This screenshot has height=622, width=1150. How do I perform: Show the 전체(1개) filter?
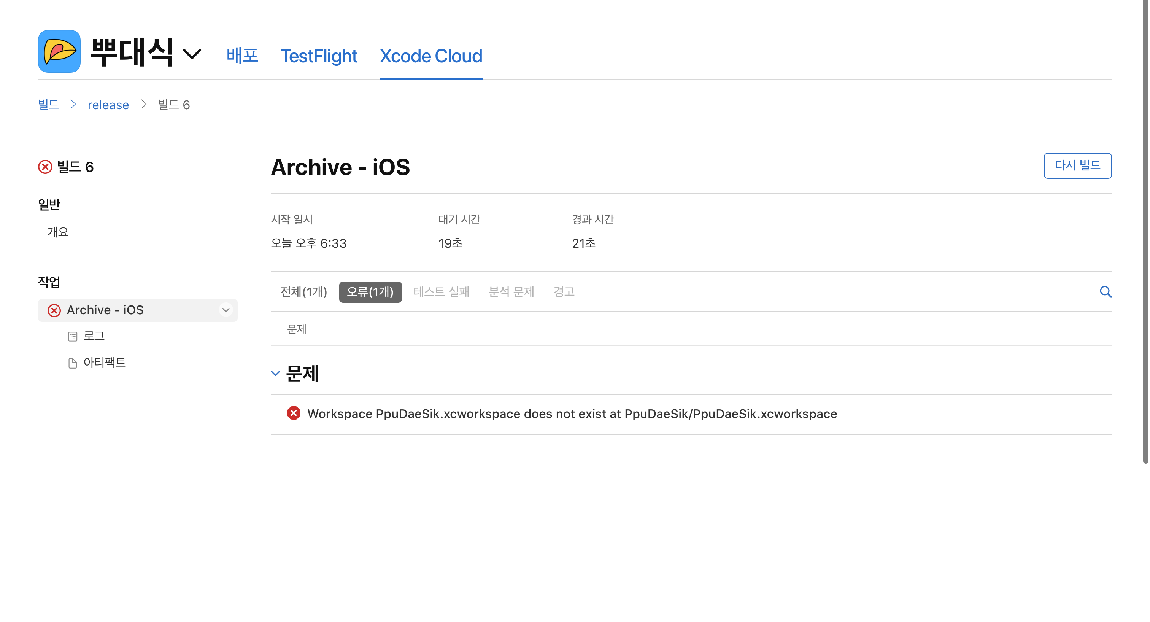point(303,291)
